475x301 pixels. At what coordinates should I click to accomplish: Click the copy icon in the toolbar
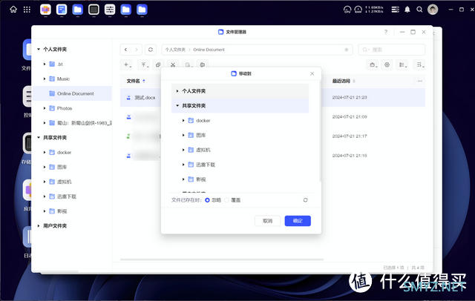tap(158, 64)
